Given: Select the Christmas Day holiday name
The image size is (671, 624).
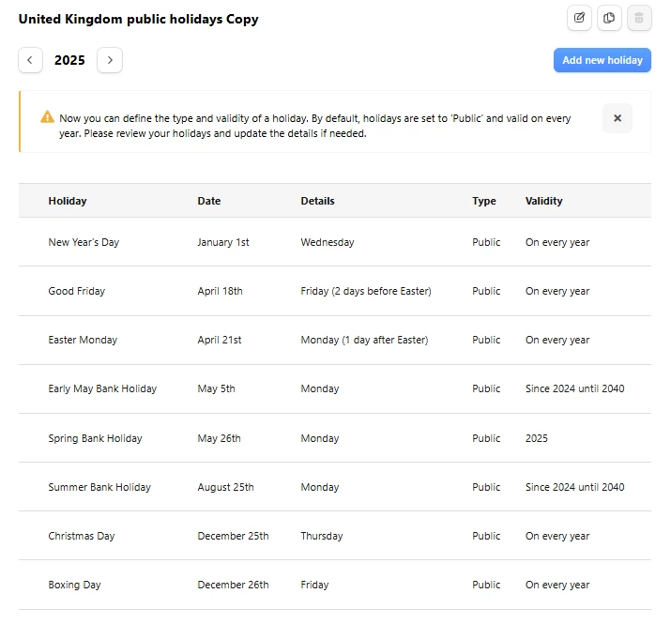Looking at the screenshot, I should point(82,536).
